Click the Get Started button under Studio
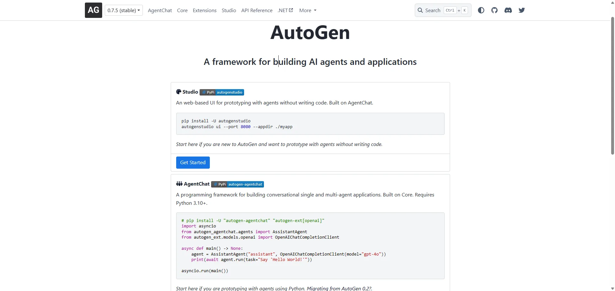This screenshot has width=615, height=291. click(193, 163)
